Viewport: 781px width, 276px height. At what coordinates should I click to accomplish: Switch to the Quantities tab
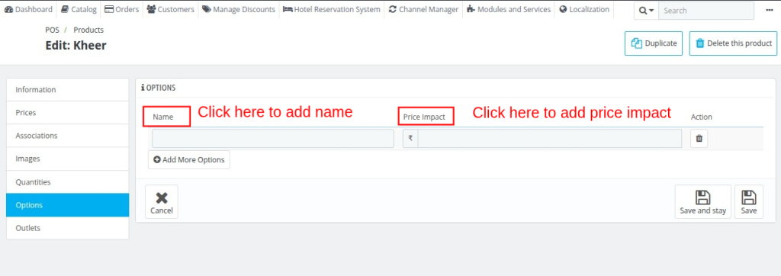point(67,182)
